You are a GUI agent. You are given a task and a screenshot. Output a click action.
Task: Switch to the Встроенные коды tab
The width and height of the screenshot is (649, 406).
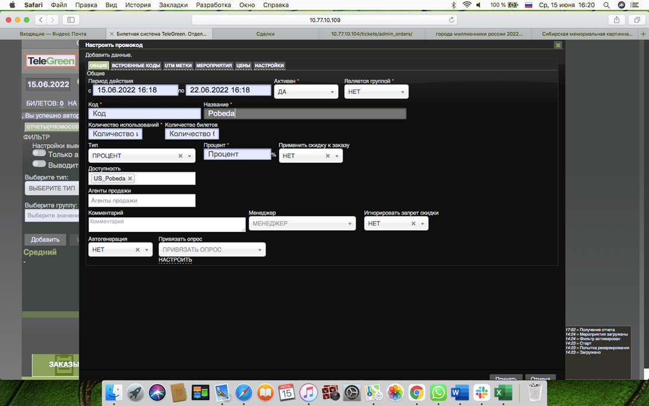[136, 66]
